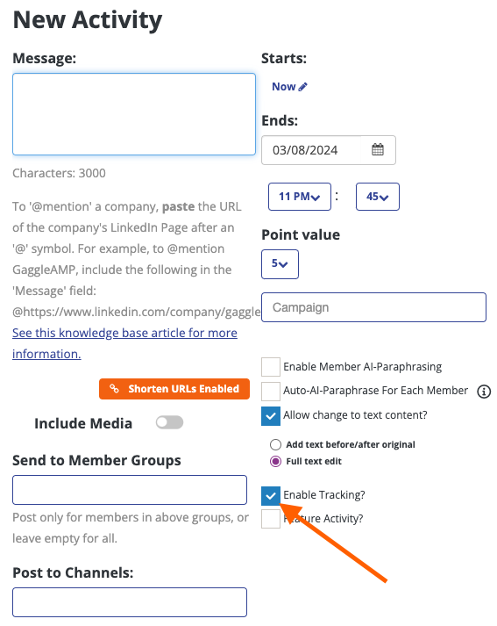Open the 45 minutes dropdown

click(378, 197)
